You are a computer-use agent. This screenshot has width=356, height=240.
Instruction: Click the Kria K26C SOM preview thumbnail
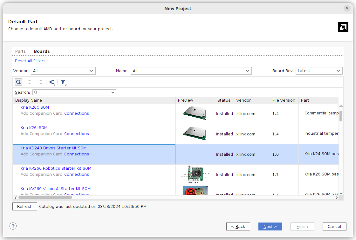pyautogui.click(x=195, y=113)
